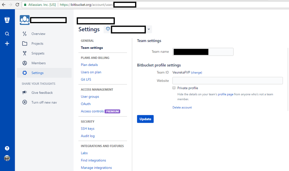Click the Overview icon in sidebar
The width and height of the screenshot is (289, 171).
click(25, 34)
